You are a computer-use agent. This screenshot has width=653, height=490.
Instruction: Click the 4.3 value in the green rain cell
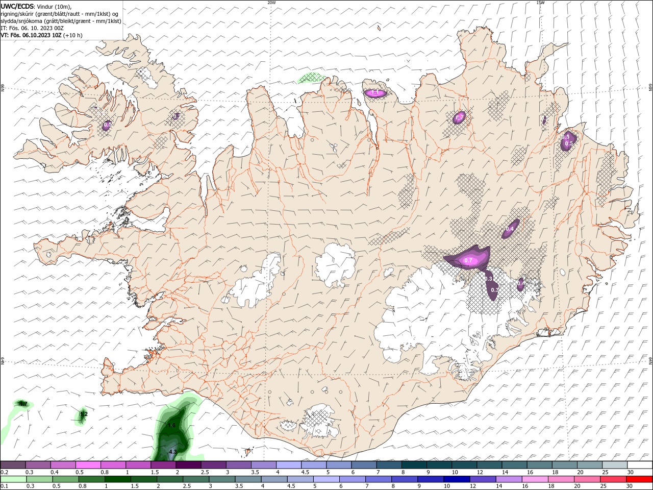172,452
